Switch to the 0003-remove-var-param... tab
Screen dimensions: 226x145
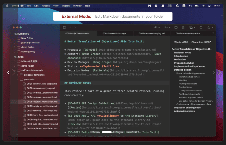click(189, 33)
